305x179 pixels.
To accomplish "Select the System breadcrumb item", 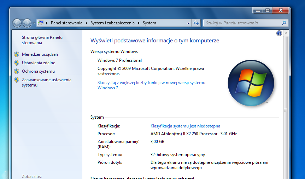I will tap(149, 23).
